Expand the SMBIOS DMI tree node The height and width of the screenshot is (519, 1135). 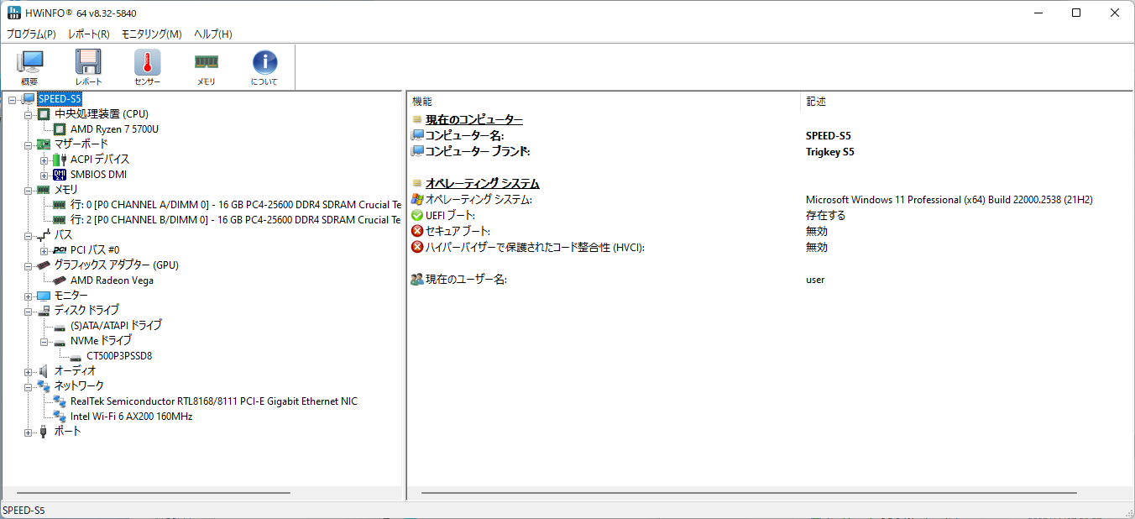pyautogui.click(x=44, y=175)
